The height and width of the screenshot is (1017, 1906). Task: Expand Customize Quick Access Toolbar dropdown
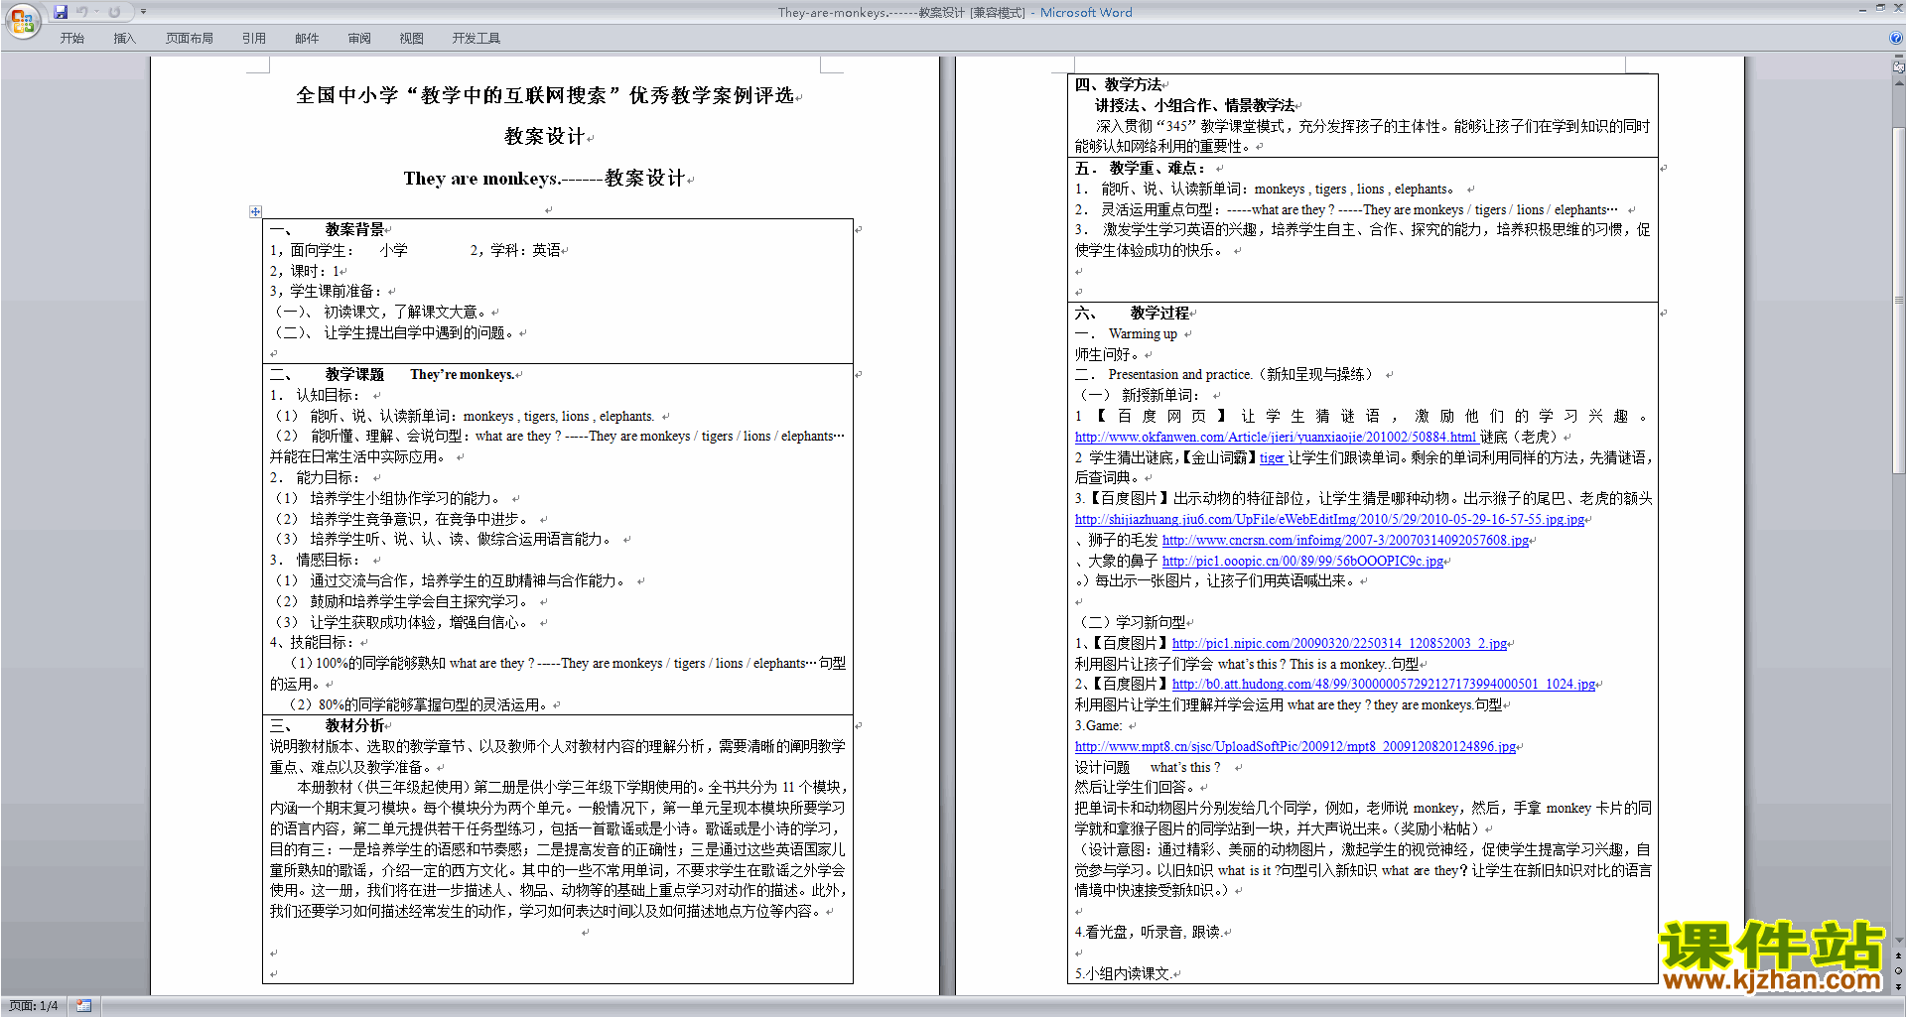pos(143,12)
